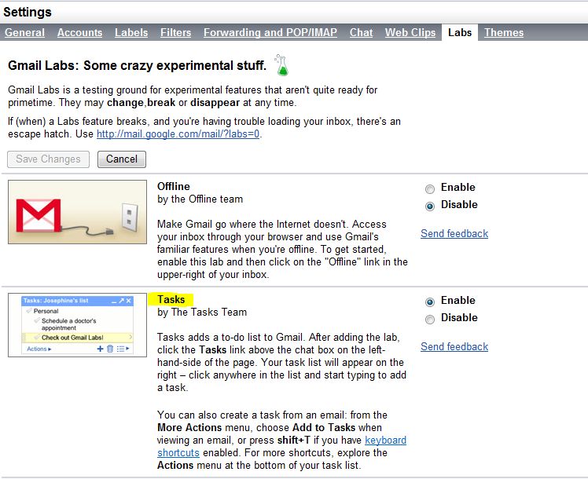Click the Save Changes button

[x=49, y=159]
